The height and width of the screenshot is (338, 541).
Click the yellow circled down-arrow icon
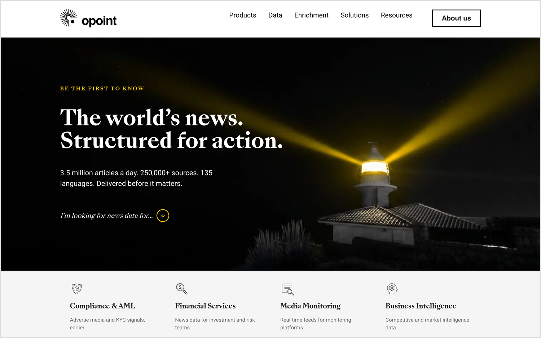163,215
